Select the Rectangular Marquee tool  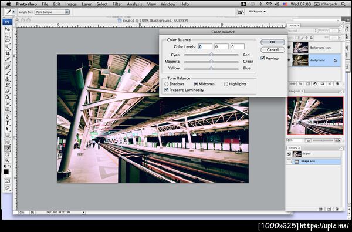point(8,35)
